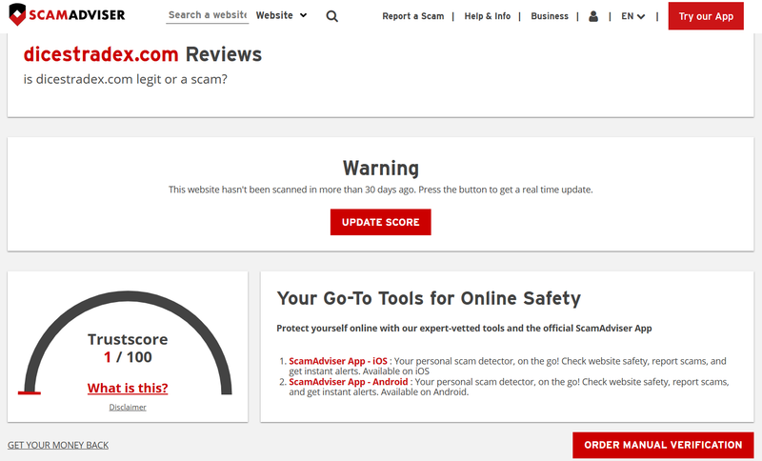Click ORDER MANUAL VERIFICATION button
The image size is (762, 461).
663,445
